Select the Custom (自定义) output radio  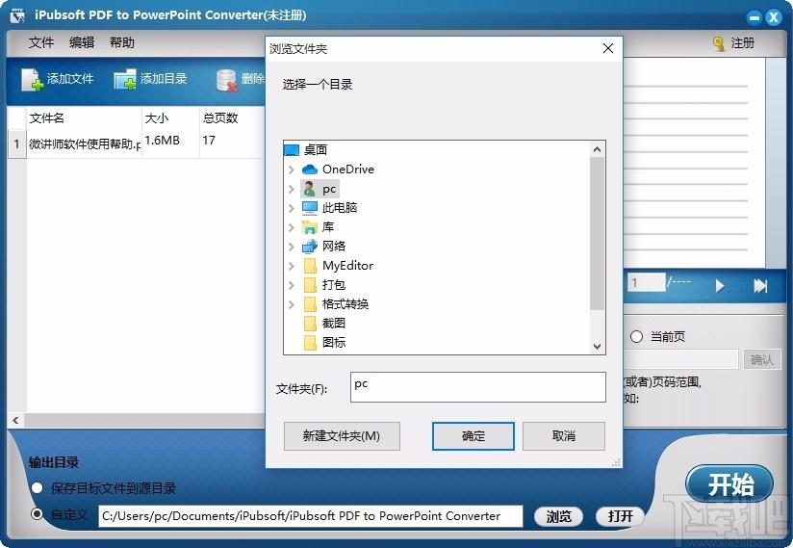click(37, 514)
